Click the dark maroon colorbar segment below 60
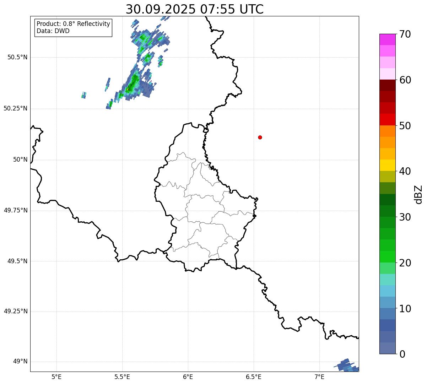This screenshot has height=384, width=427. pos(388,85)
